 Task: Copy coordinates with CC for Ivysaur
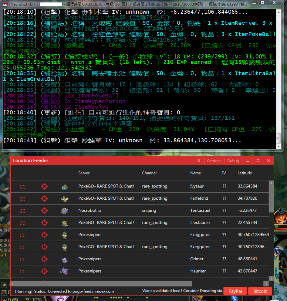pos(23,187)
